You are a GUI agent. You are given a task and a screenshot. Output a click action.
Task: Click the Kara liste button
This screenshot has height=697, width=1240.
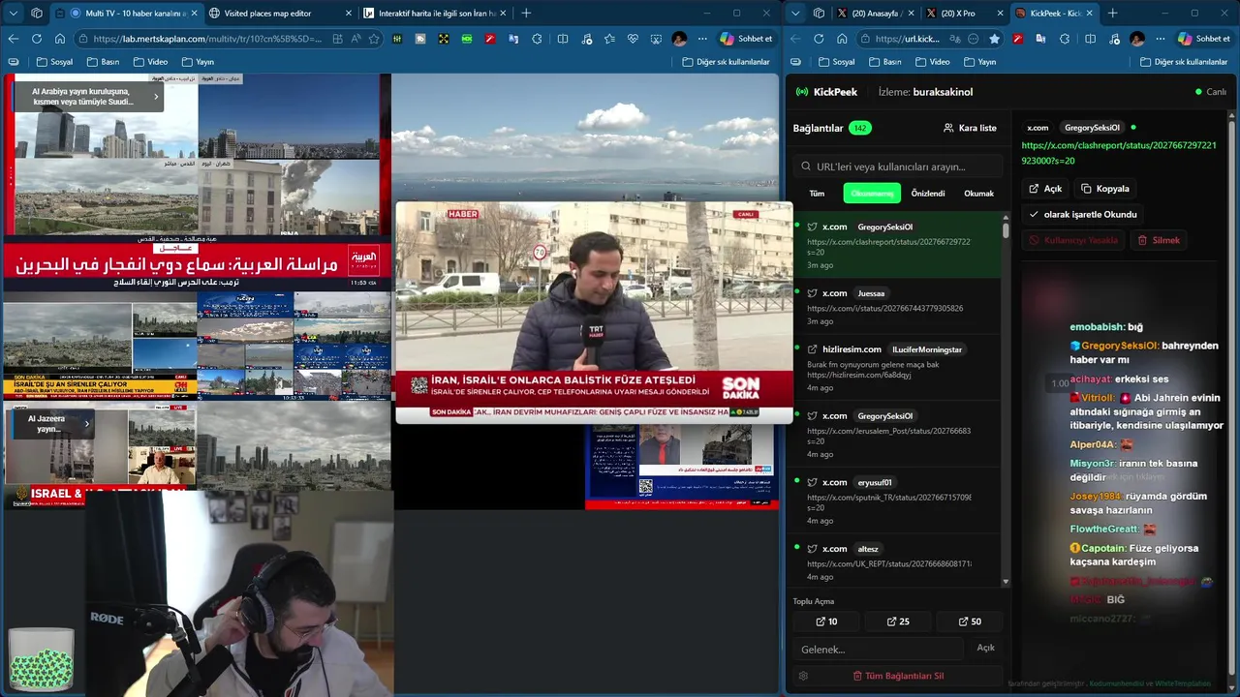(970, 128)
